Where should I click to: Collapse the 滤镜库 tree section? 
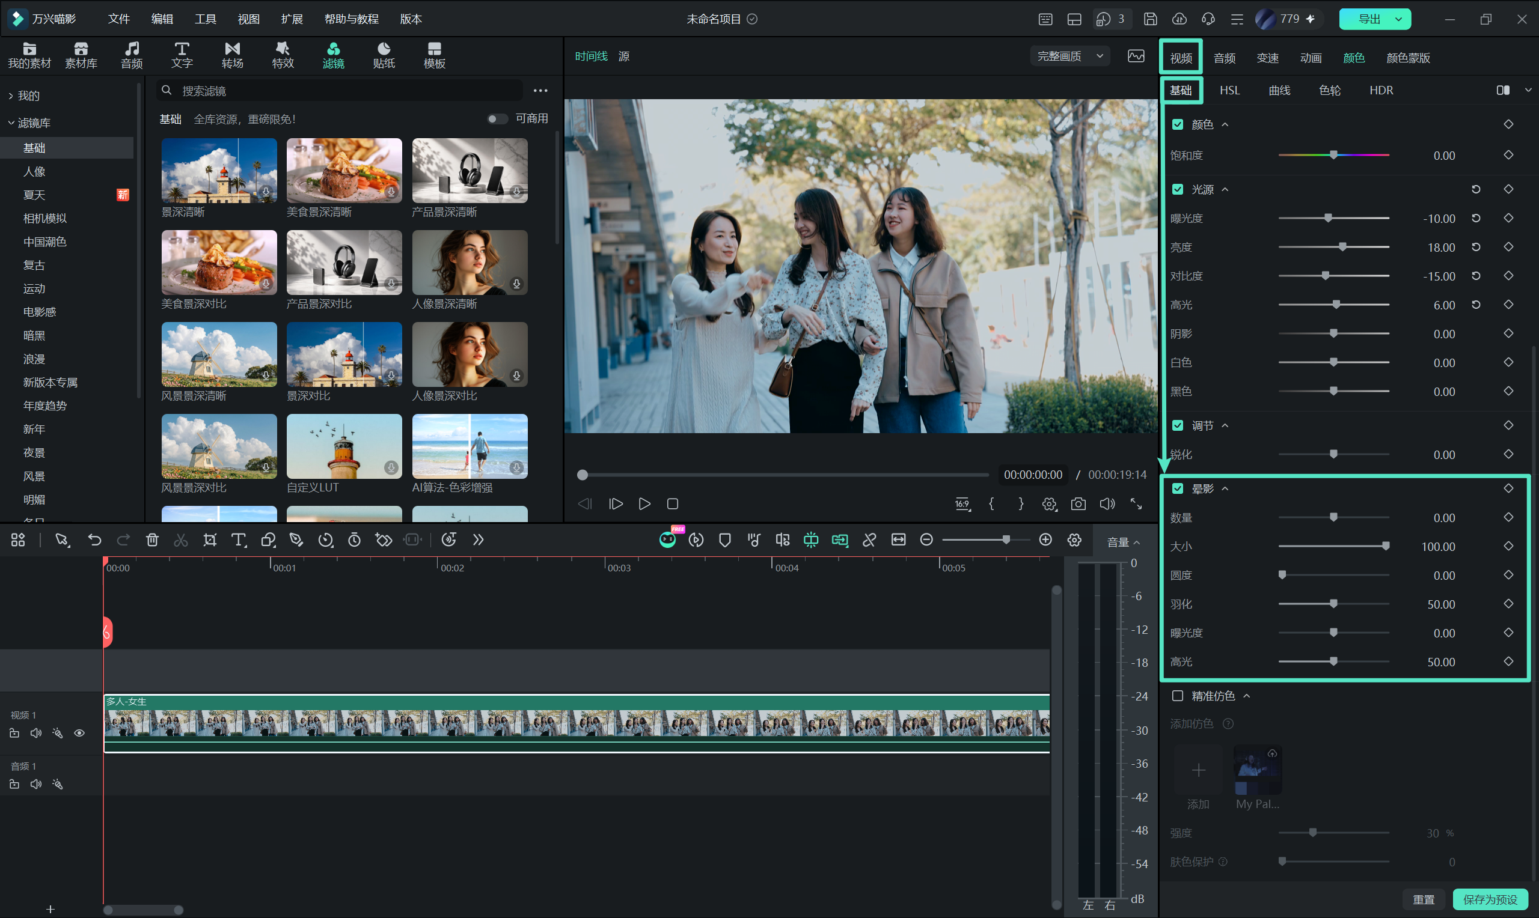(x=11, y=123)
